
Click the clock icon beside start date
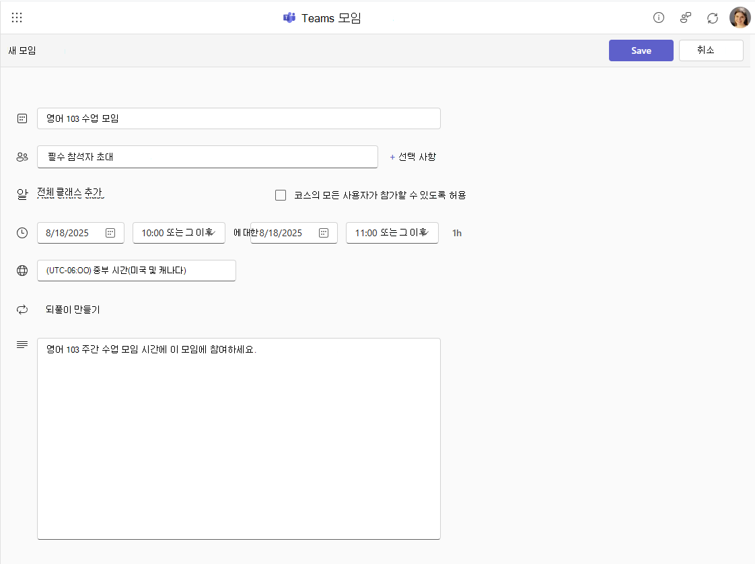(x=22, y=233)
